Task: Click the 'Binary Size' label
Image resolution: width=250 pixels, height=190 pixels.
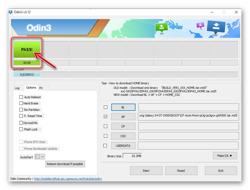Action: tap(114, 156)
